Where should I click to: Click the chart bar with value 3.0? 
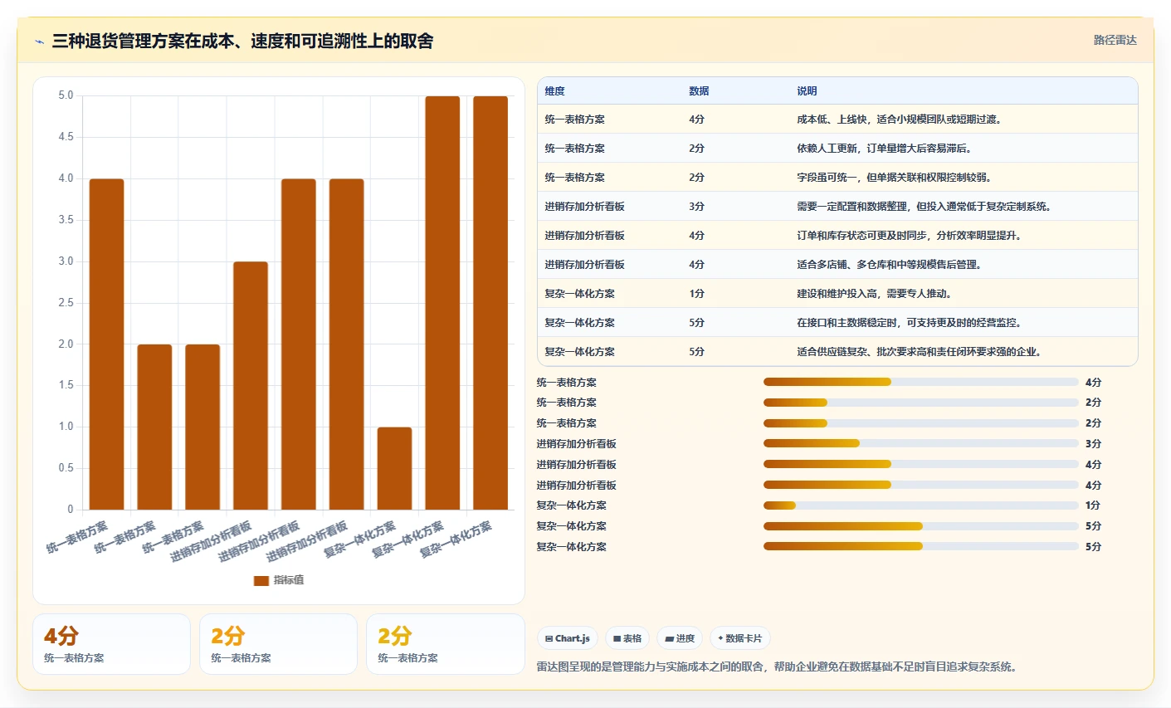point(251,385)
